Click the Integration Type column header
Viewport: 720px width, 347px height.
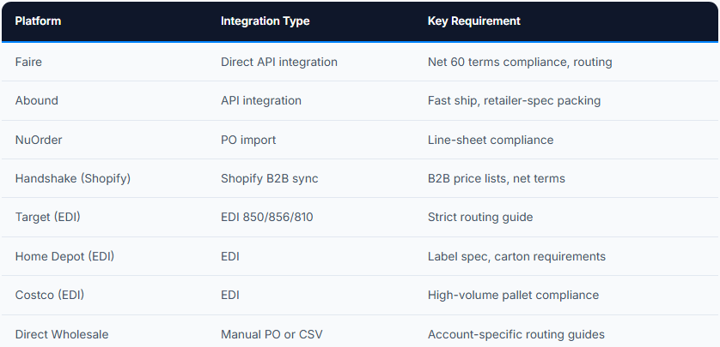tap(265, 21)
